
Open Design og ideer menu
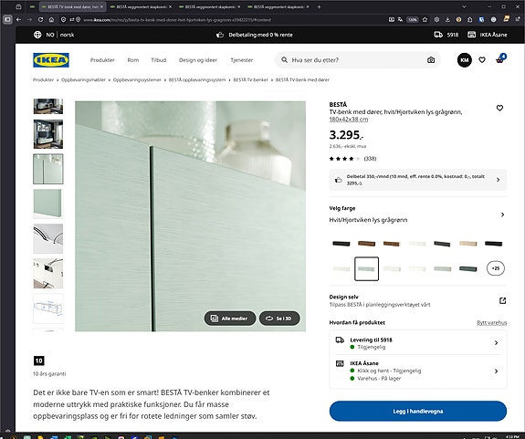pyautogui.click(x=198, y=60)
